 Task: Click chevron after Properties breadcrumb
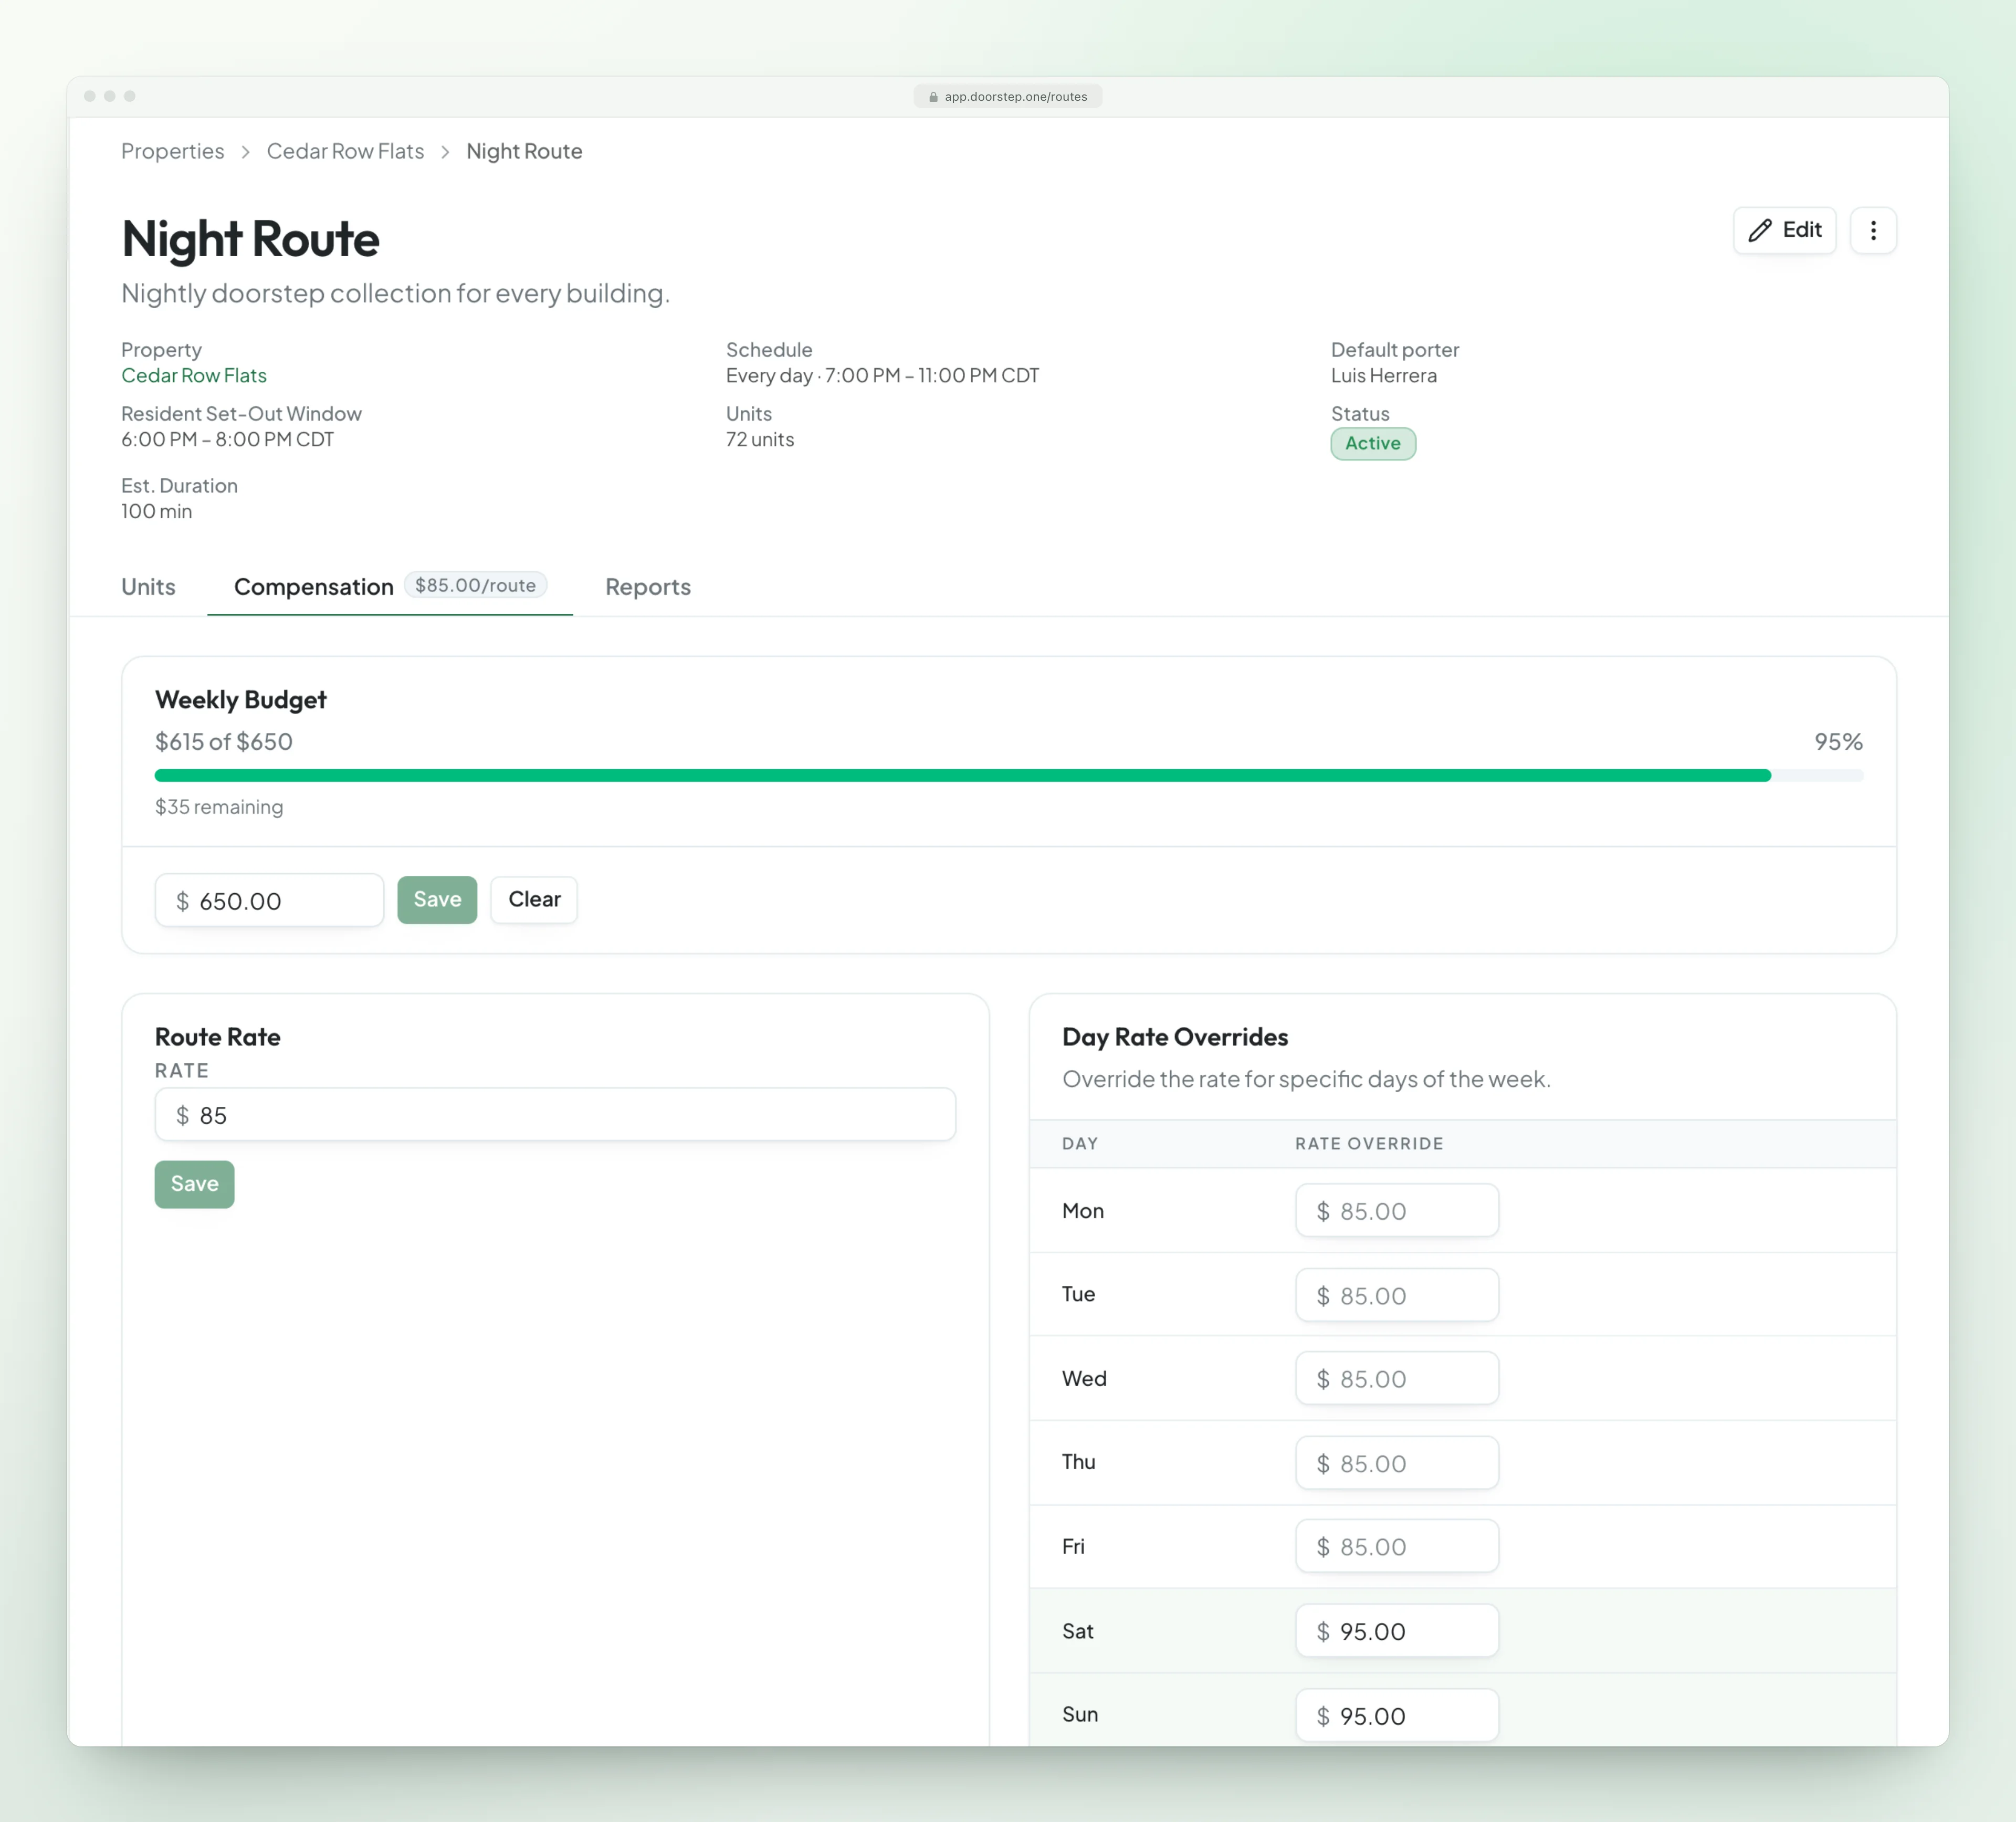coord(245,152)
